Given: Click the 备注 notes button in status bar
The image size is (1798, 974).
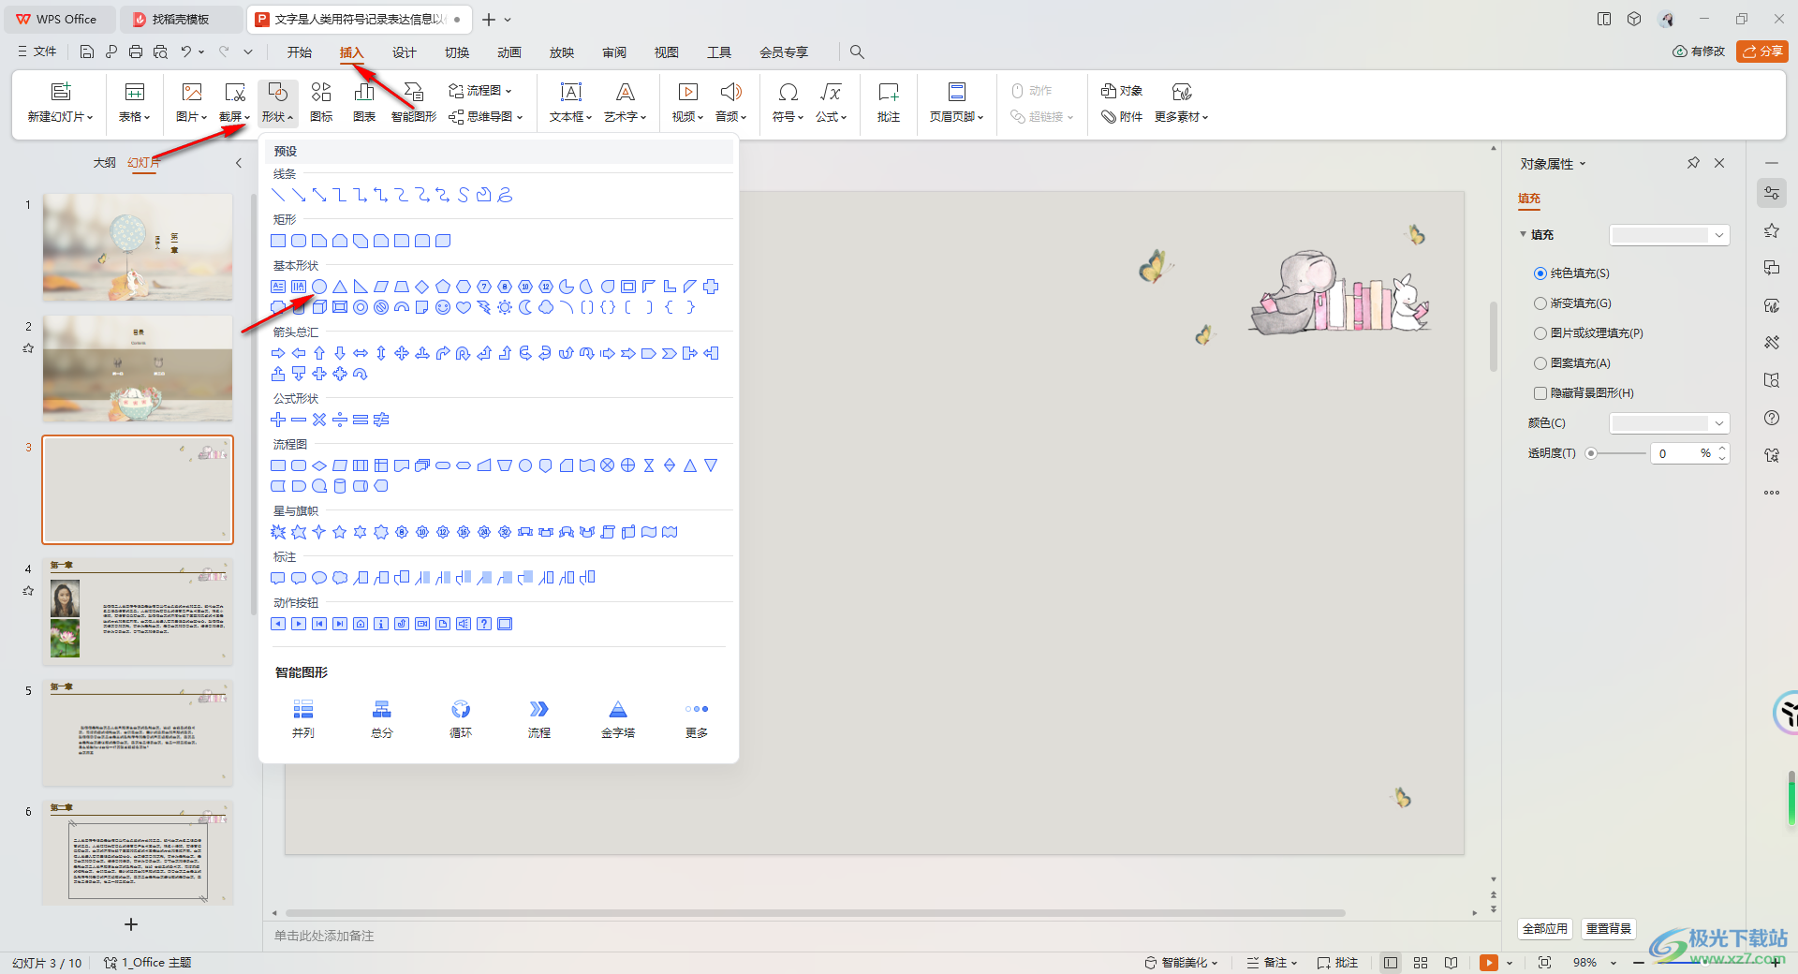Looking at the screenshot, I should [1272, 963].
